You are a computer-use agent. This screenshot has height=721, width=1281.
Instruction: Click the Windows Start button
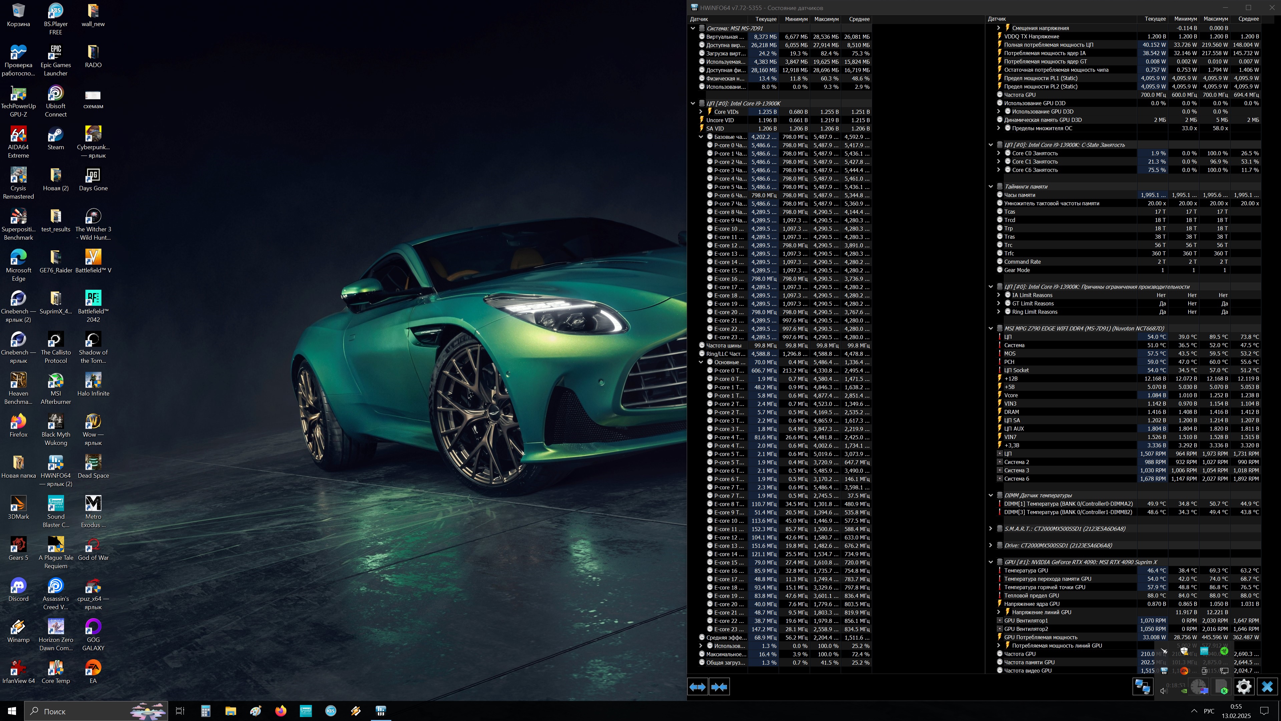pos(12,711)
